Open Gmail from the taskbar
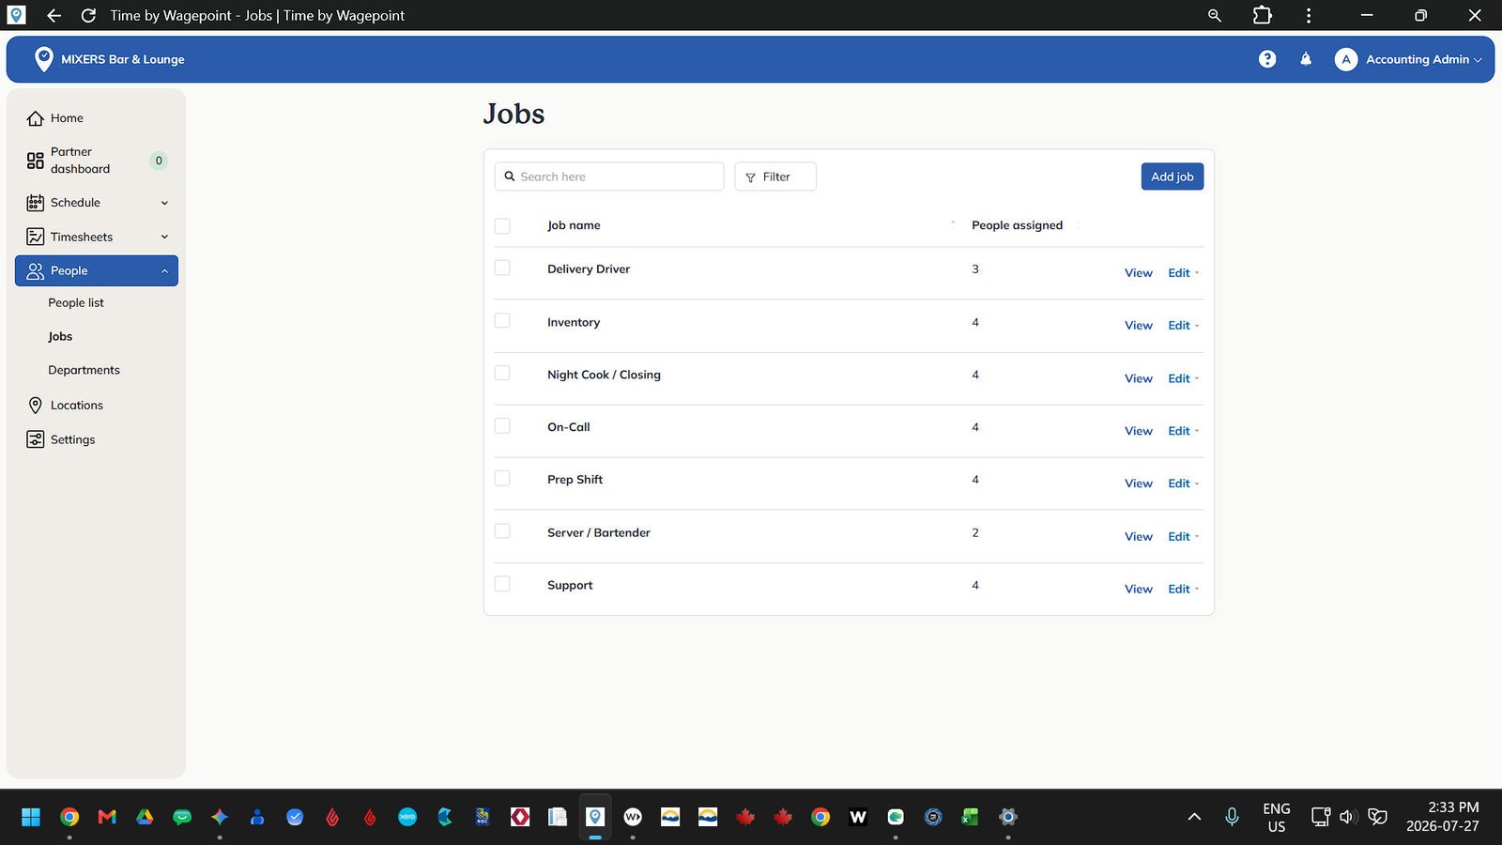This screenshot has height=845, width=1502. [x=107, y=817]
